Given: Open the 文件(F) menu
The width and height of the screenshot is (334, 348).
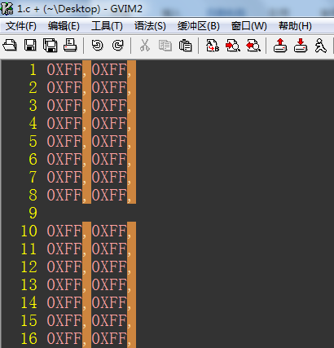Looking at the screenshot, I should [21, 26].
